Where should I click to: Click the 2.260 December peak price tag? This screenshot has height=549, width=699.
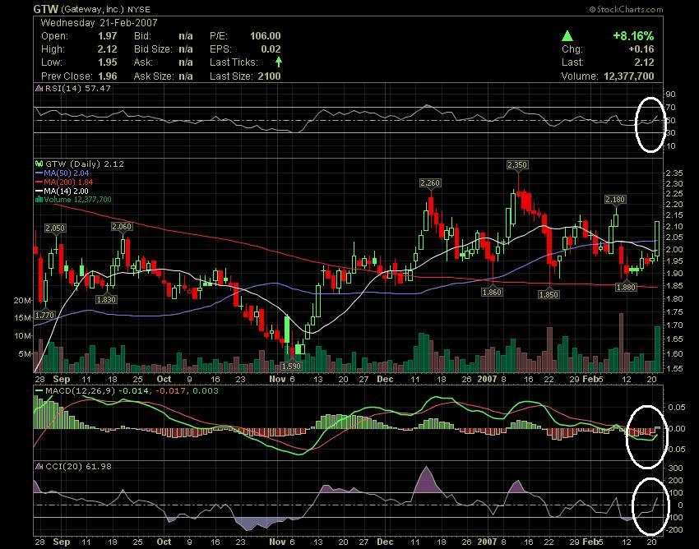click(x=430, y=182)
